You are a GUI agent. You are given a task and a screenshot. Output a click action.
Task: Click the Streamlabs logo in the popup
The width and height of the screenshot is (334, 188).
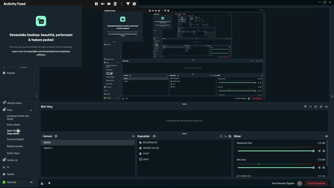[41, 21]
